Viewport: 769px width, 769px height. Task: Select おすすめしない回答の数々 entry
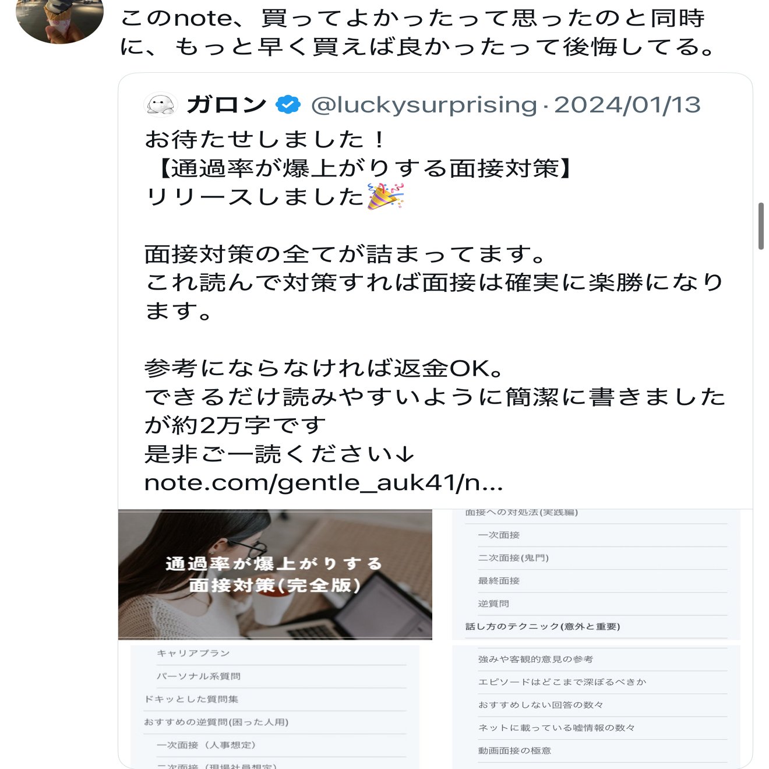[541, 705]
